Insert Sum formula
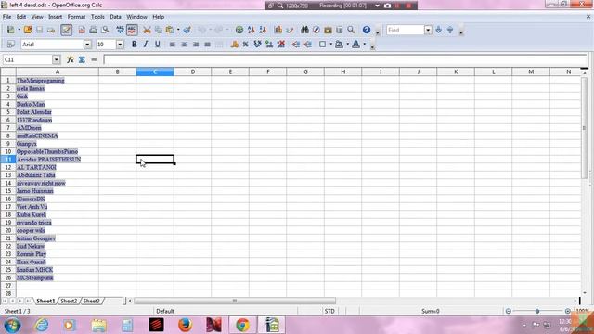This screenshot has height=334, width=594. pyautogui.click(x=82, y=59)
